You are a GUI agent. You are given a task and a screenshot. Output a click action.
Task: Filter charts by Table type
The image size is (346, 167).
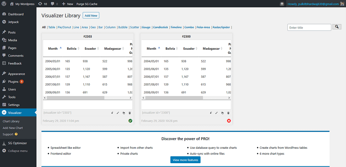(52, 27)
